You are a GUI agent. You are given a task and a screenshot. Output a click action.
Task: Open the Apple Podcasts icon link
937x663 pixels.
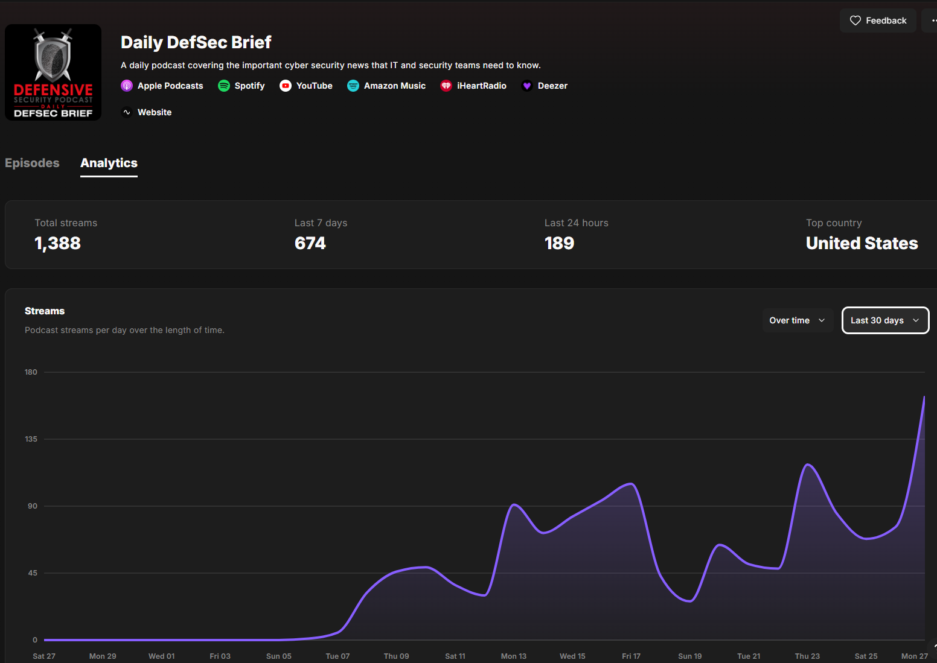pyautogui.click(x=127, y=86)
